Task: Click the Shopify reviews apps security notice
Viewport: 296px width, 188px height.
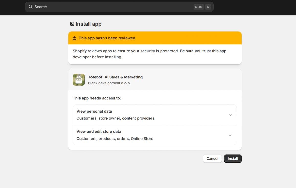Action: coord(150,54)
